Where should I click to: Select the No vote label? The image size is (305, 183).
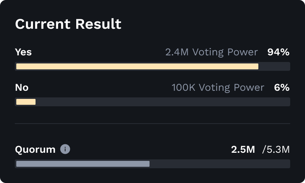click(22, 87)
